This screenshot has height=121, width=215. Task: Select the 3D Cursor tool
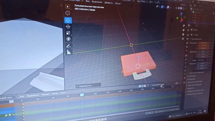coord(68,13)
